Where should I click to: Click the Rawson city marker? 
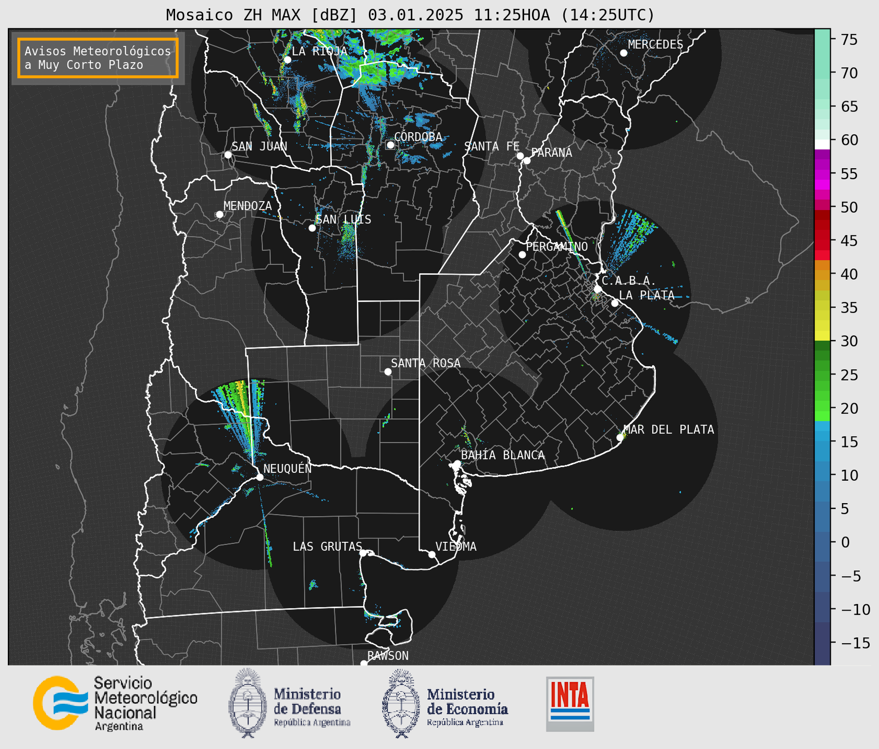[364, 664]
